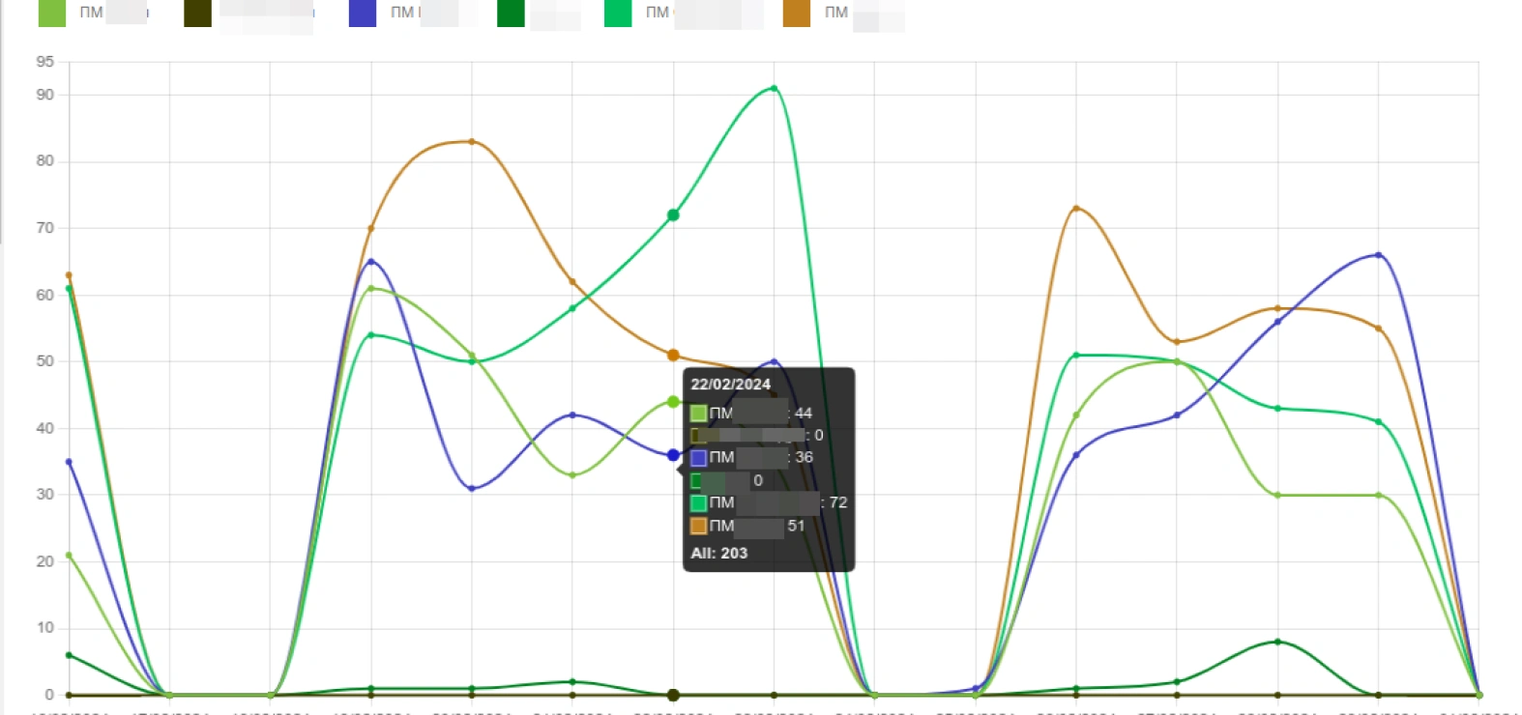This screenshot has height=715, width=1522.
Task: Toggle the orange legend swatch
Action: 797,13
